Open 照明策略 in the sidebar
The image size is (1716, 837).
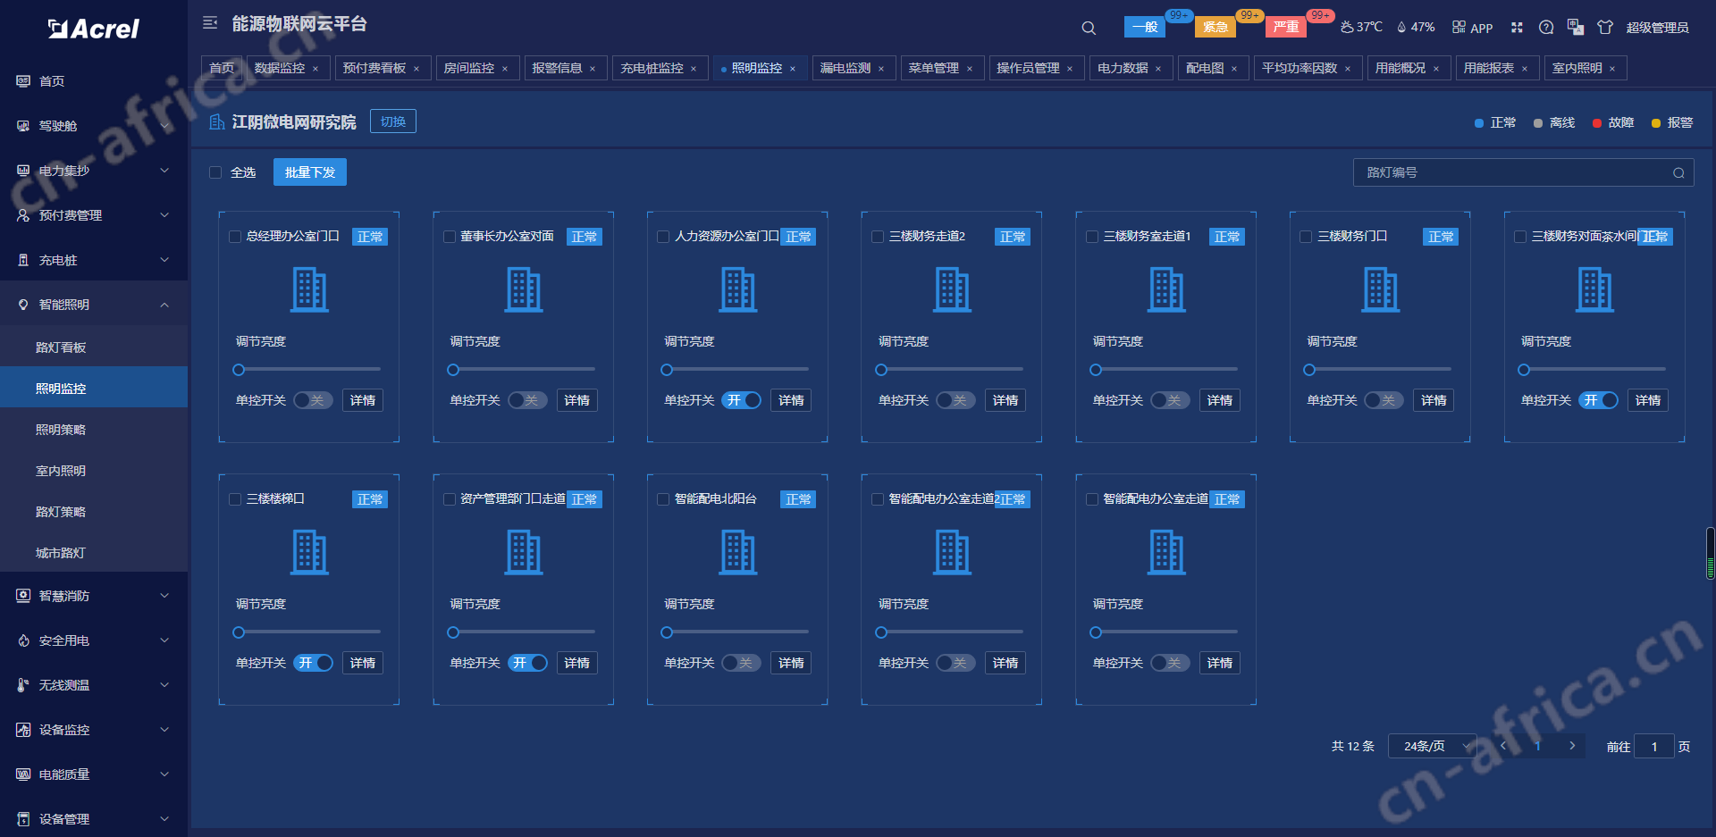point(61,430)
